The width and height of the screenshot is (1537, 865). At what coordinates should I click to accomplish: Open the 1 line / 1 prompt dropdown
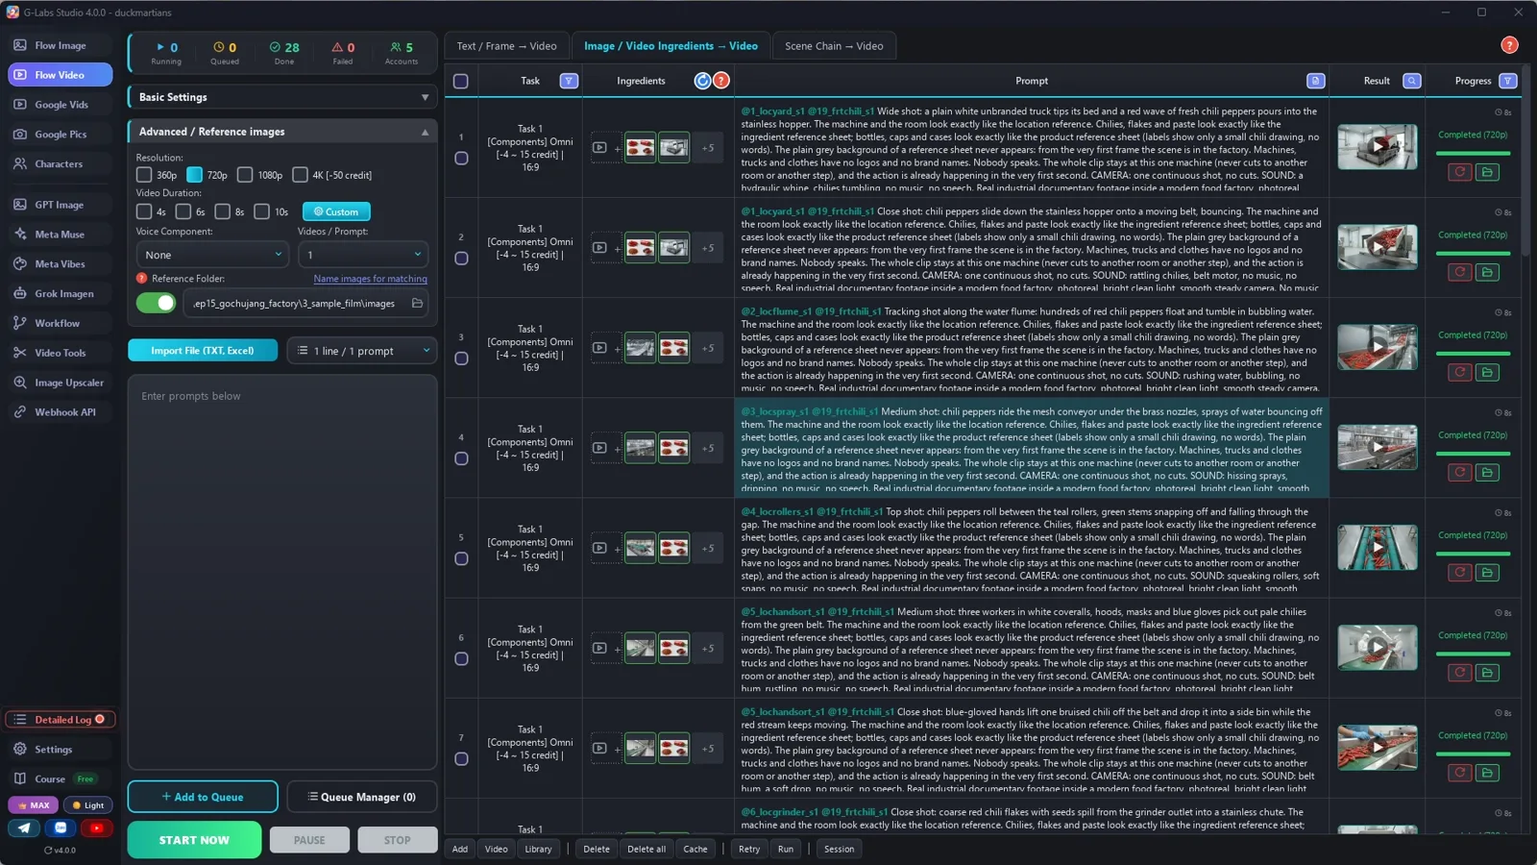pyautogui.click(x=362, y=351)
